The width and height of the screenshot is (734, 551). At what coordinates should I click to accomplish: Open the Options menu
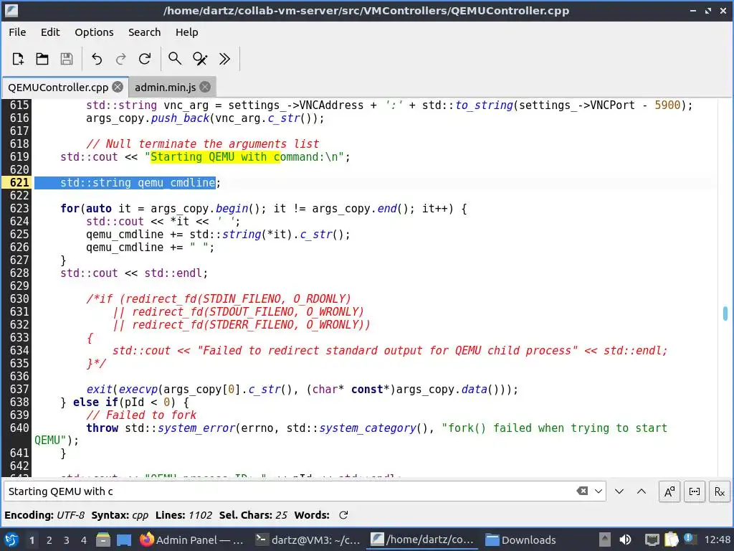[x=94, y=32]
